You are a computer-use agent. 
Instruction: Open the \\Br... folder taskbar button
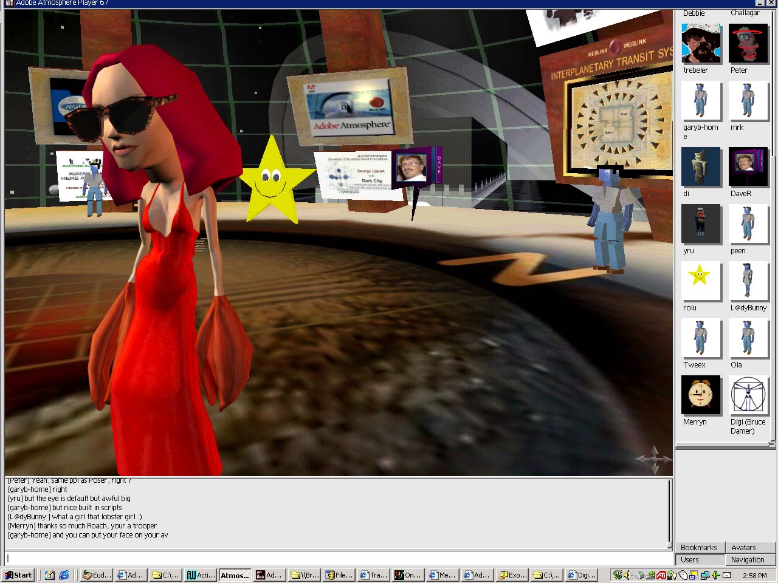[305, 575]
